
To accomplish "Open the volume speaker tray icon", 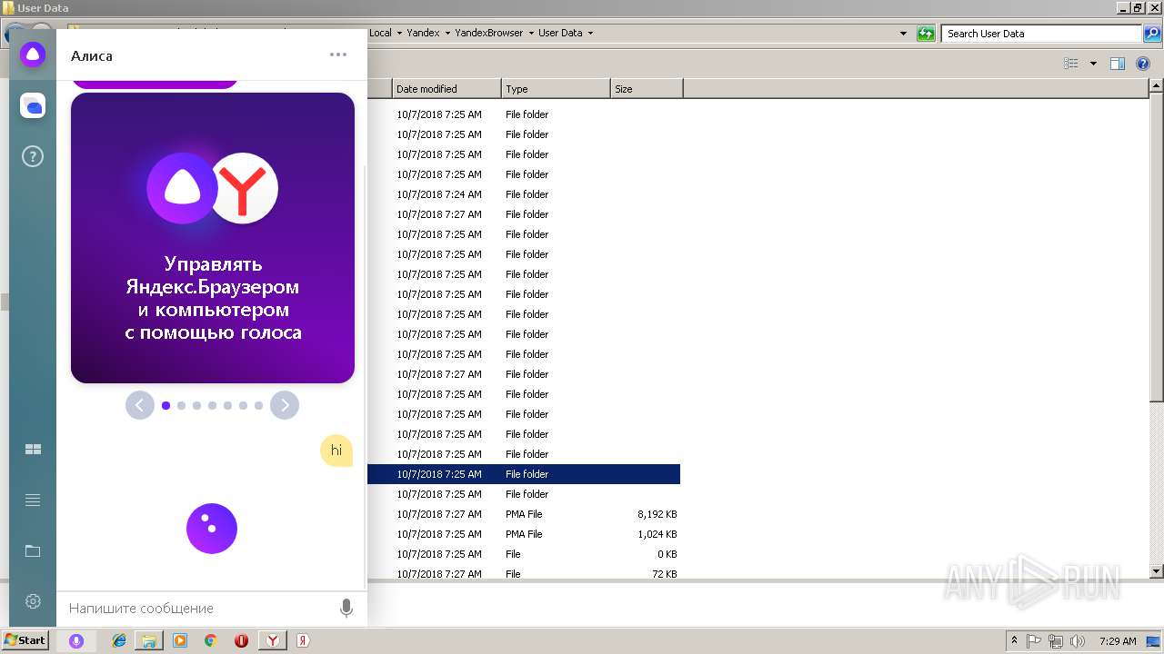I will pyautogui.click(x=1078, y=640).
